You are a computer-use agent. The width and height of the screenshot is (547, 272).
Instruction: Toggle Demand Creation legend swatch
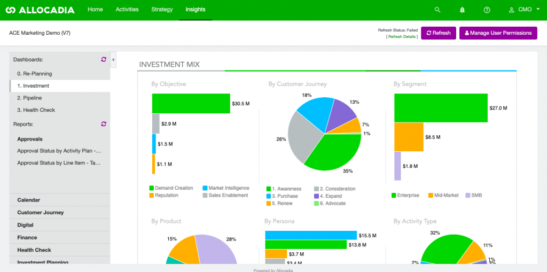pos(151,188)
